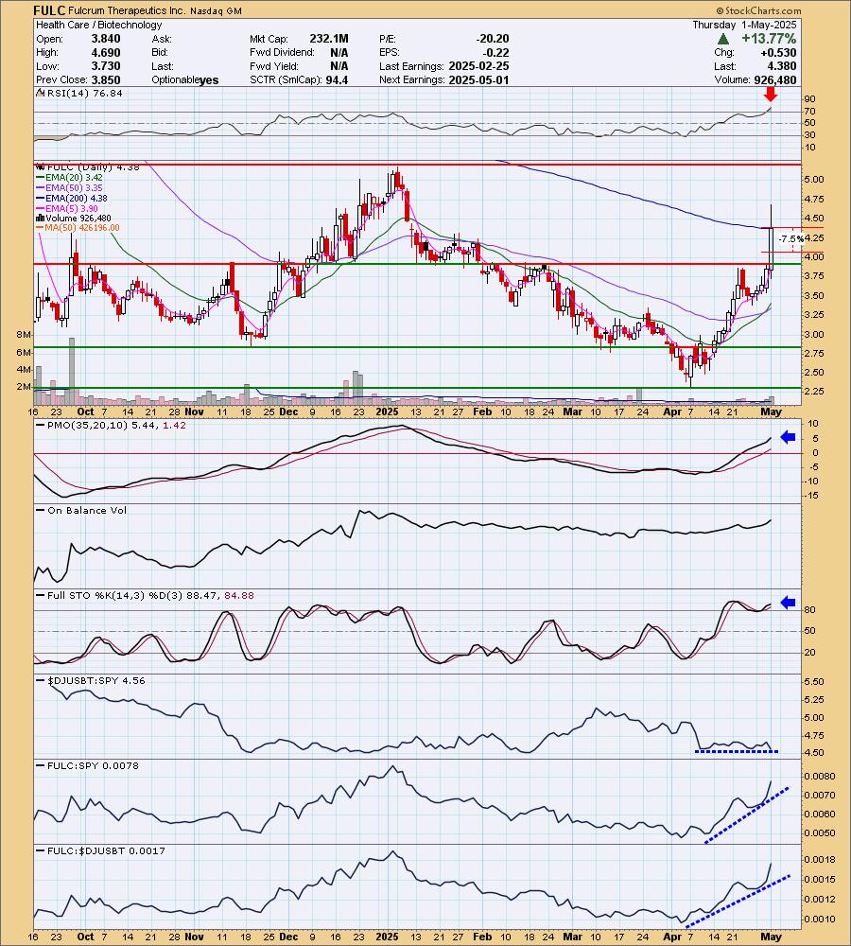This screenshot has height=946, width=851.
Task: Click the 0.0080 tick on the FULC:SPY axis
Action: (x=820, y=777)
